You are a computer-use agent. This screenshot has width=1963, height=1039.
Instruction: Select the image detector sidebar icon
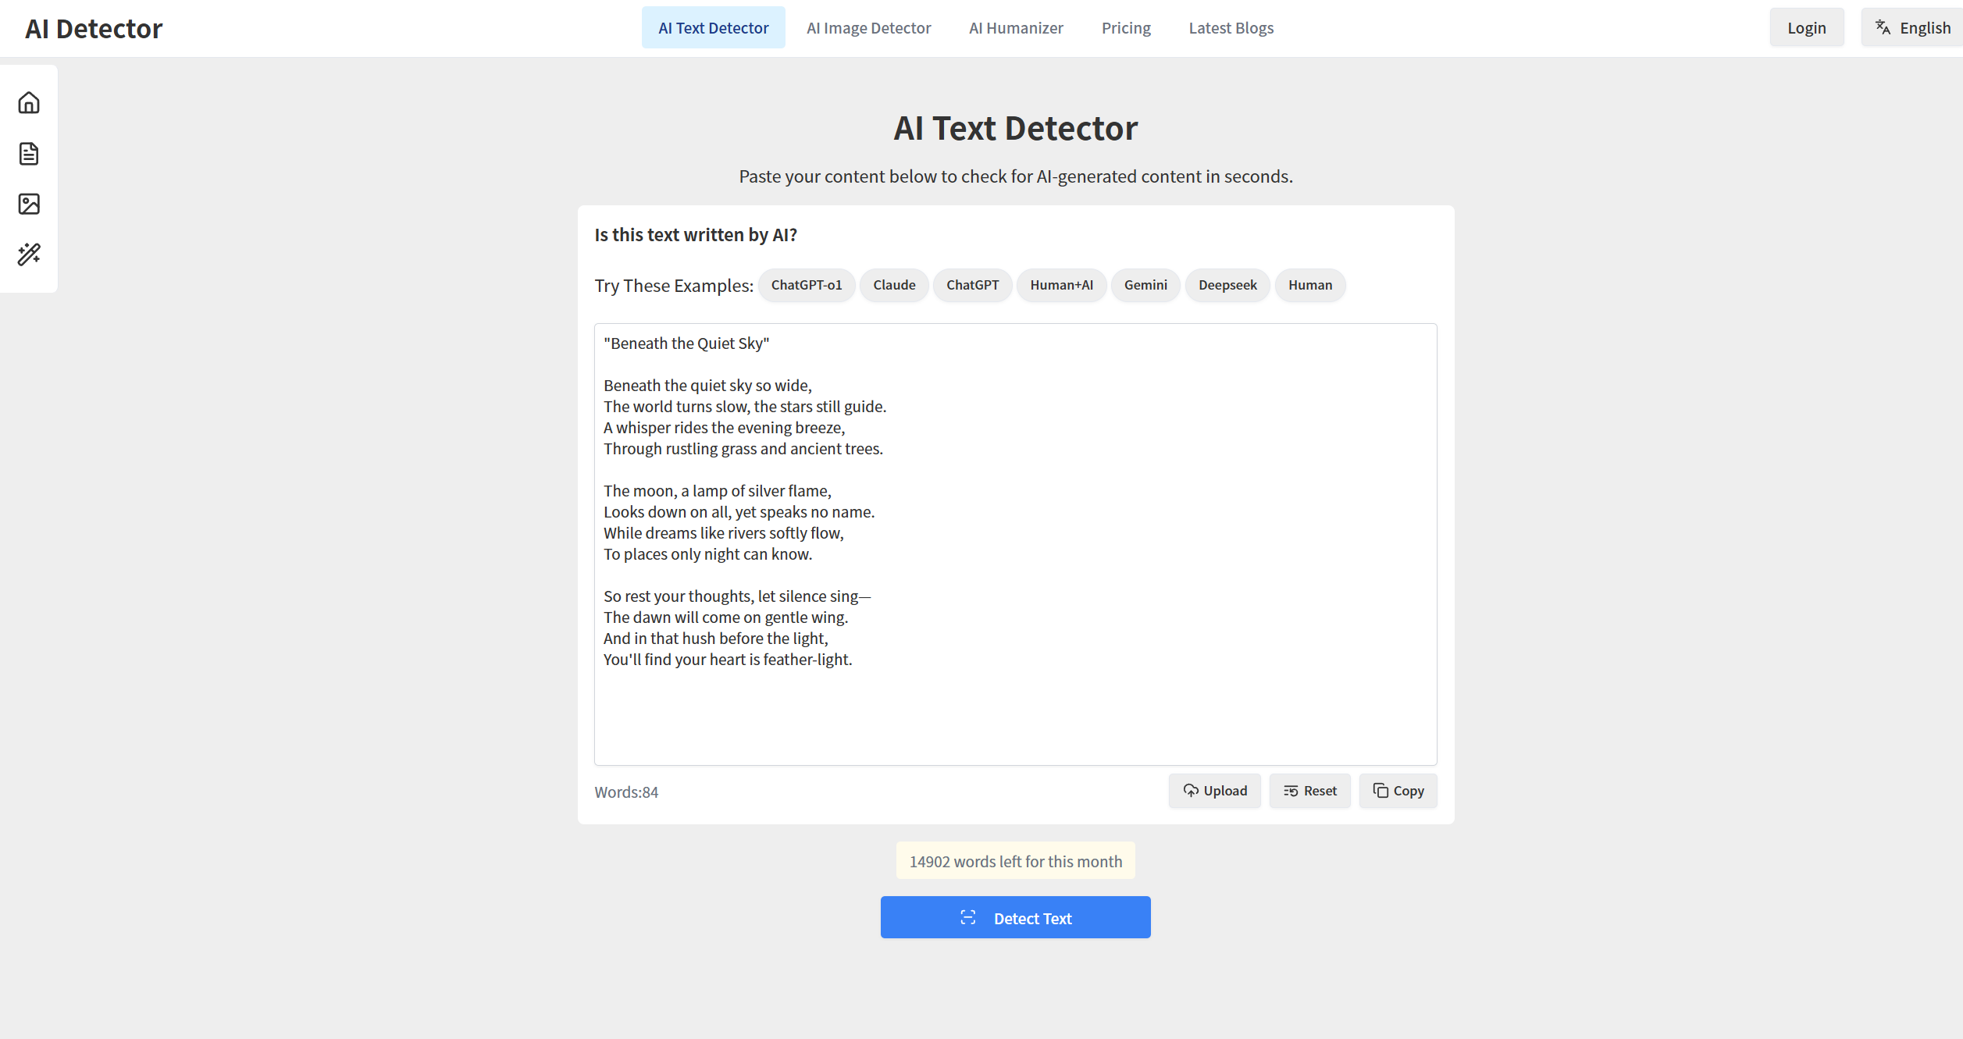pos(29,205)
